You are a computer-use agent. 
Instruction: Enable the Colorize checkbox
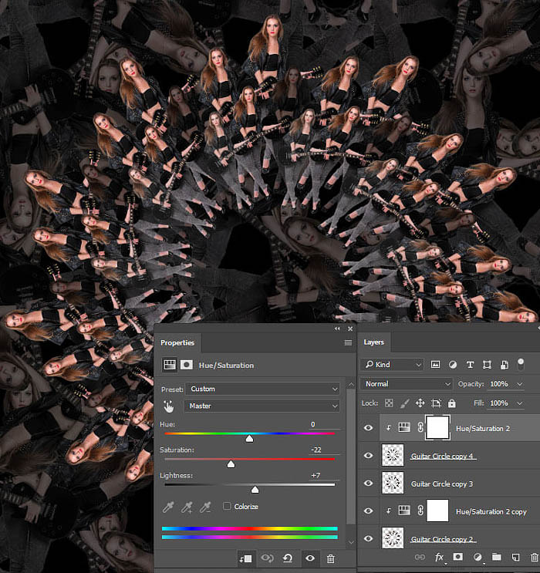227,506
